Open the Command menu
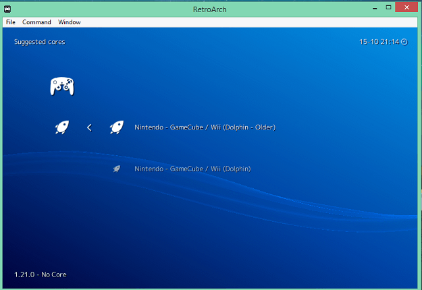Screen dimensions: 422x290 point(36,22)
